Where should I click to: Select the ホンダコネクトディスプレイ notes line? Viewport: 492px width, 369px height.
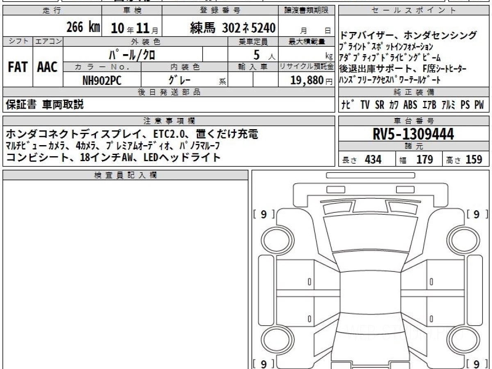[132, 134]
